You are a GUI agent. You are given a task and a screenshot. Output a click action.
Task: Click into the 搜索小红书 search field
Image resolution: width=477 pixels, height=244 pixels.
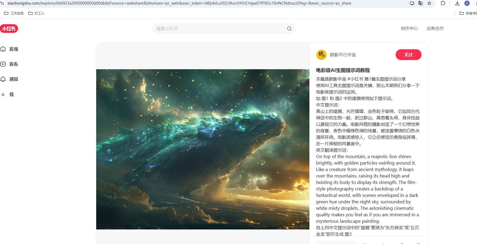(218, 29)
